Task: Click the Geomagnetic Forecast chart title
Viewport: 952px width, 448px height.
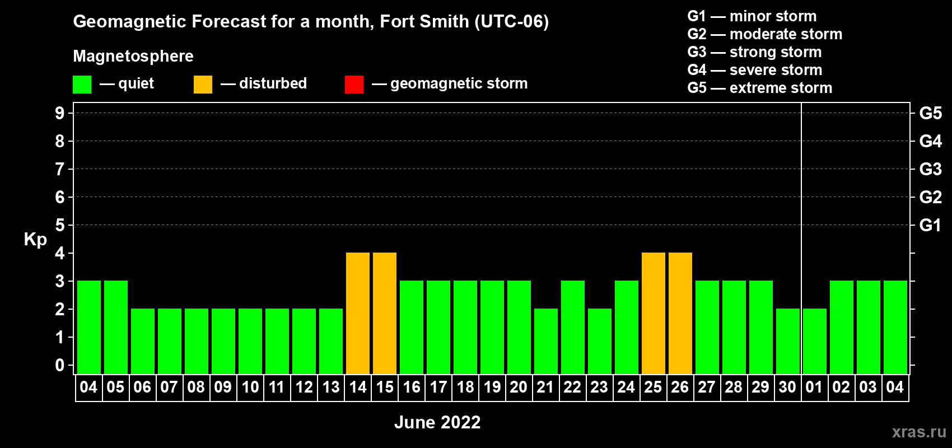Action: 311,22
